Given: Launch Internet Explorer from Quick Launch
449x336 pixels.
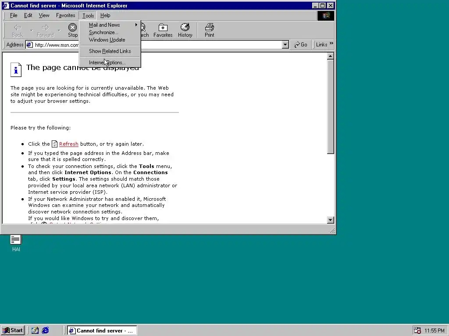Looking at the screenshot, I should point(45,331).
